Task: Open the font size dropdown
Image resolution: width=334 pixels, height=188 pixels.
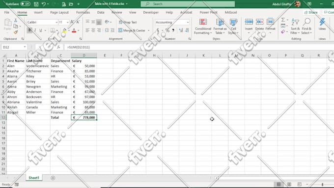Action: (67, 22)
